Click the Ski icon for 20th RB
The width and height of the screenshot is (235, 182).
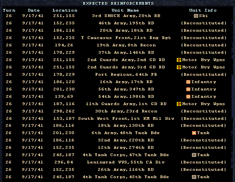[x=196, y=16]
